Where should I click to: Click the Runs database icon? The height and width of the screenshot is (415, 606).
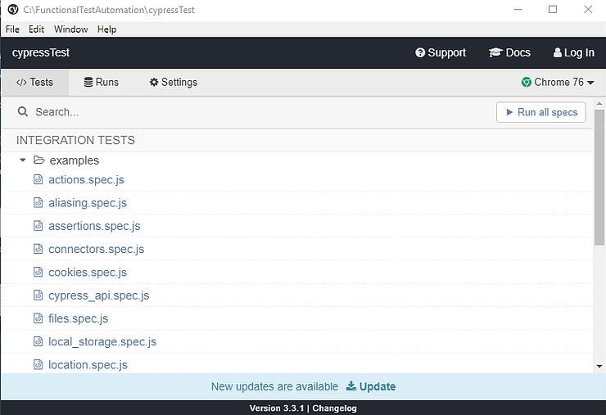pos(88,82)
